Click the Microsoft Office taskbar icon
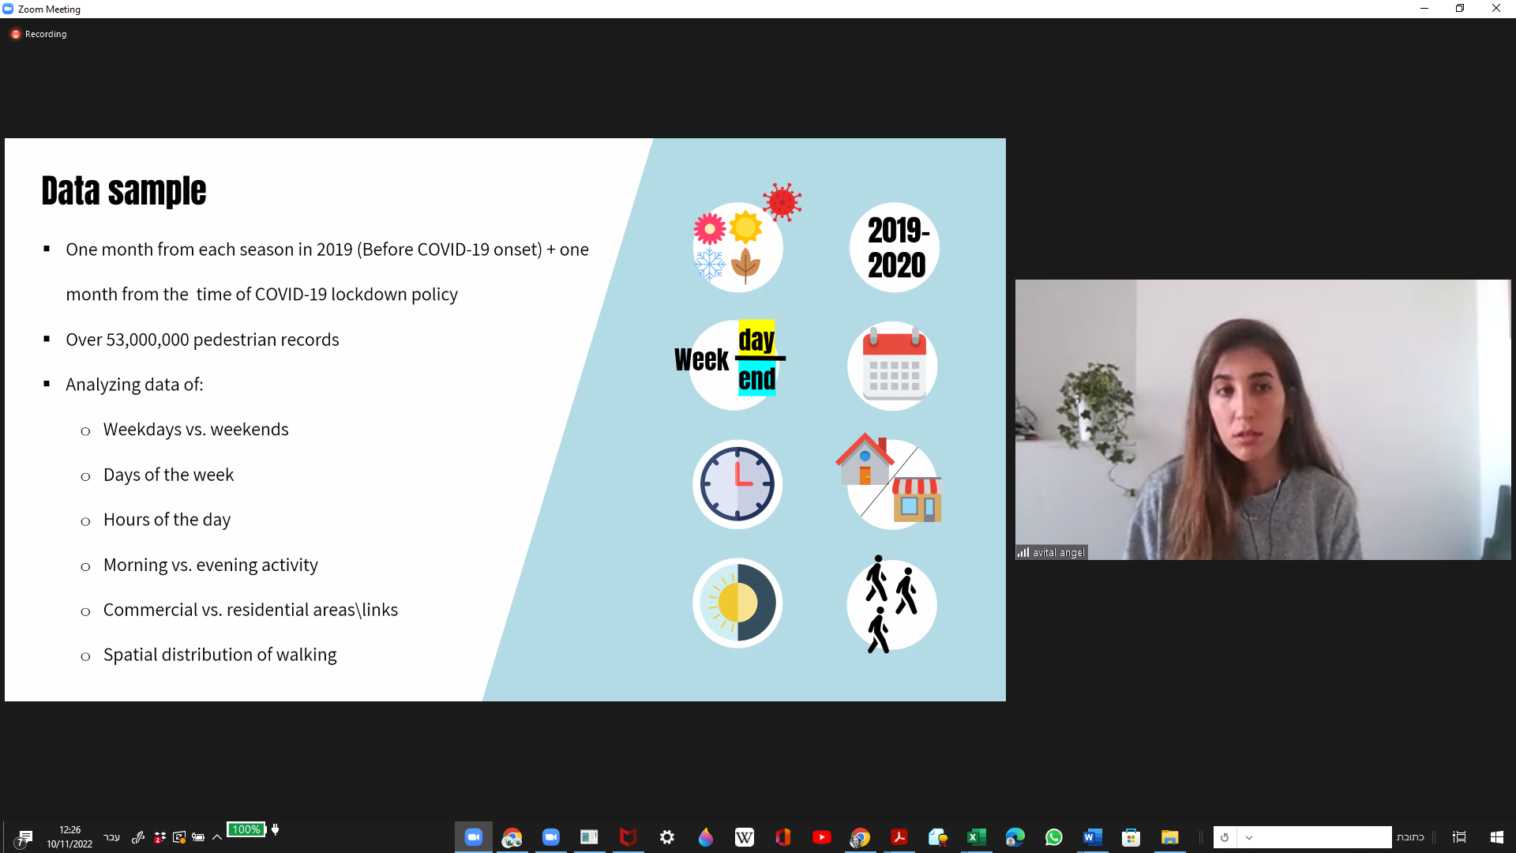 (x=782, y=837)
